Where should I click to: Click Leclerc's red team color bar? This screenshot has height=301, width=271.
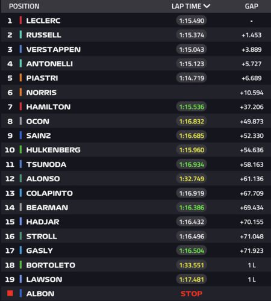[20, 20]
